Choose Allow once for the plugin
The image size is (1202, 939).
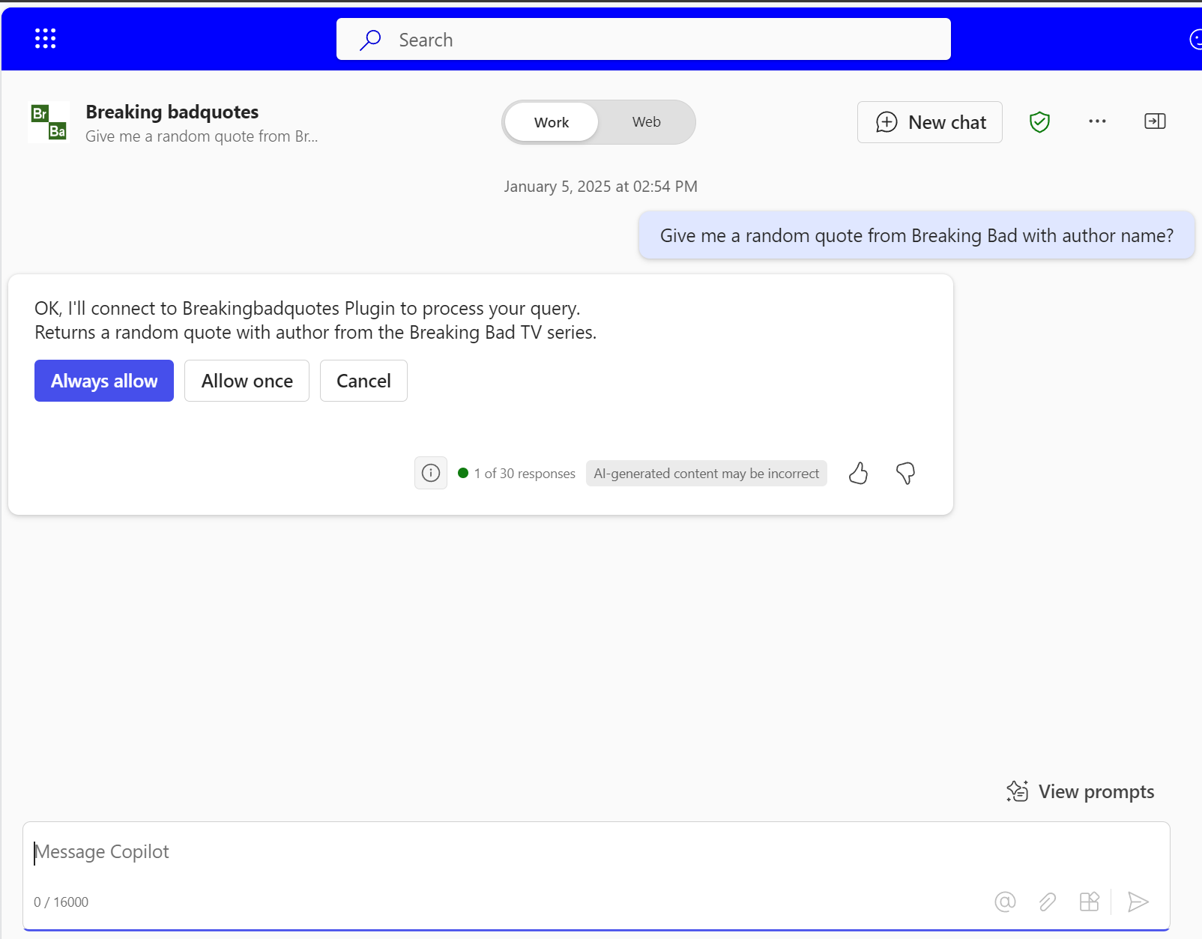[247, 381]
